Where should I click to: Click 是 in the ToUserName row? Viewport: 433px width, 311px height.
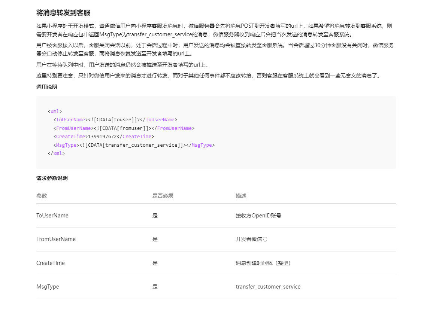pos(155,216)
